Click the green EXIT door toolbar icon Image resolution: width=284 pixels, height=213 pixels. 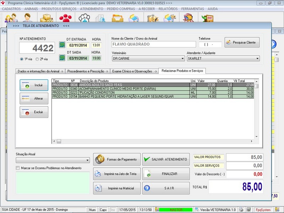click(207, 18)
